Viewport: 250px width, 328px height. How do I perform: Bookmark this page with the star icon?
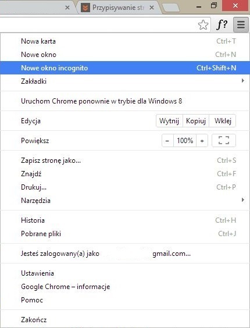pyautogui.click(x=203, y=25)
